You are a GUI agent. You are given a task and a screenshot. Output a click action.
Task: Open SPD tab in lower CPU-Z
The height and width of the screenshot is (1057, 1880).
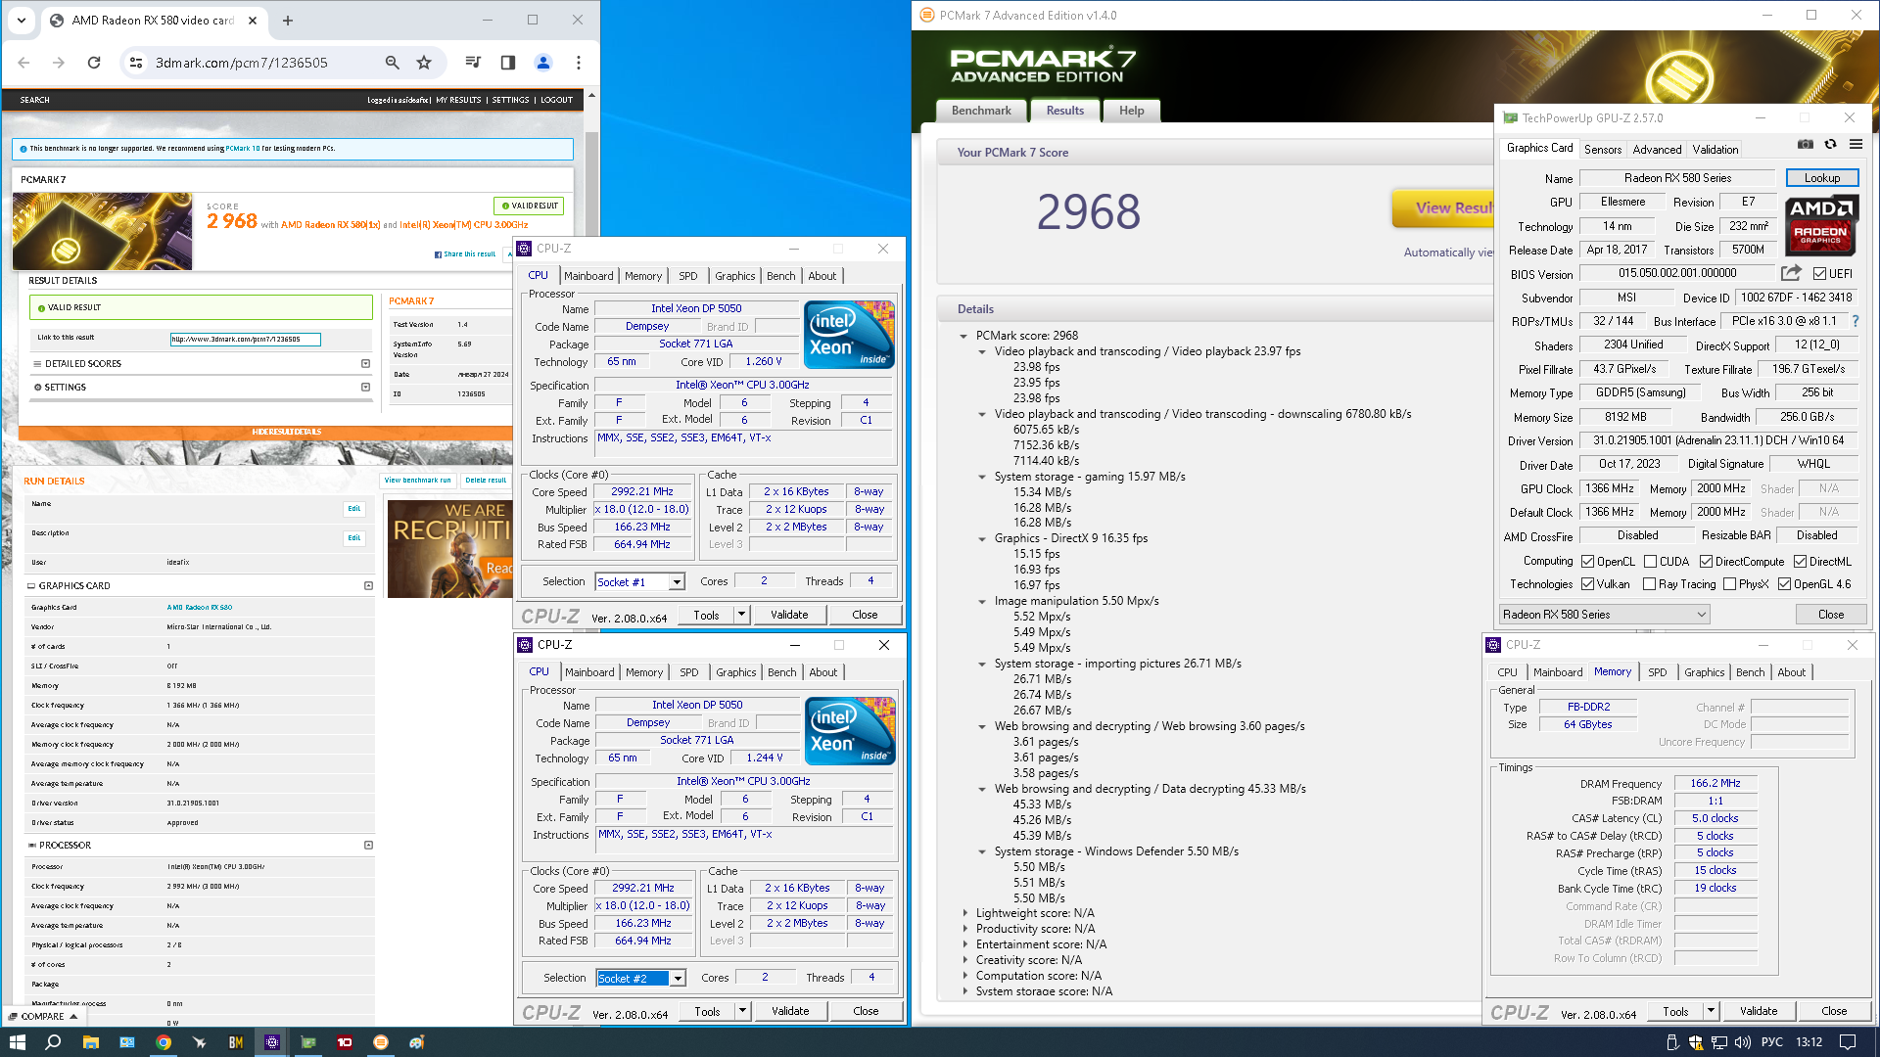click(x=689, y=672)
